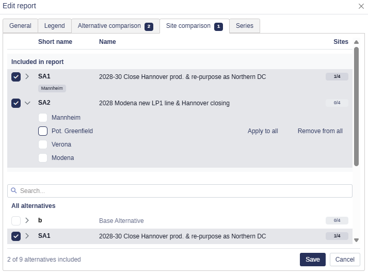Open the Legend tab

[x=54, y=26]
